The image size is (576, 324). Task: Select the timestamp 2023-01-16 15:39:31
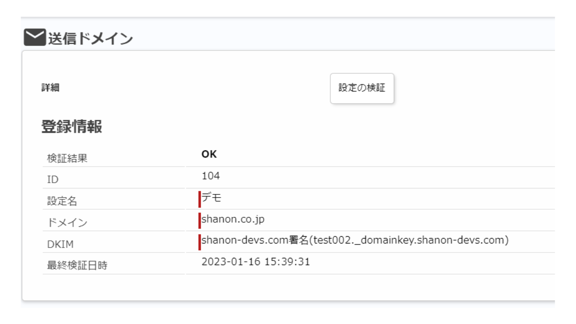256,262
